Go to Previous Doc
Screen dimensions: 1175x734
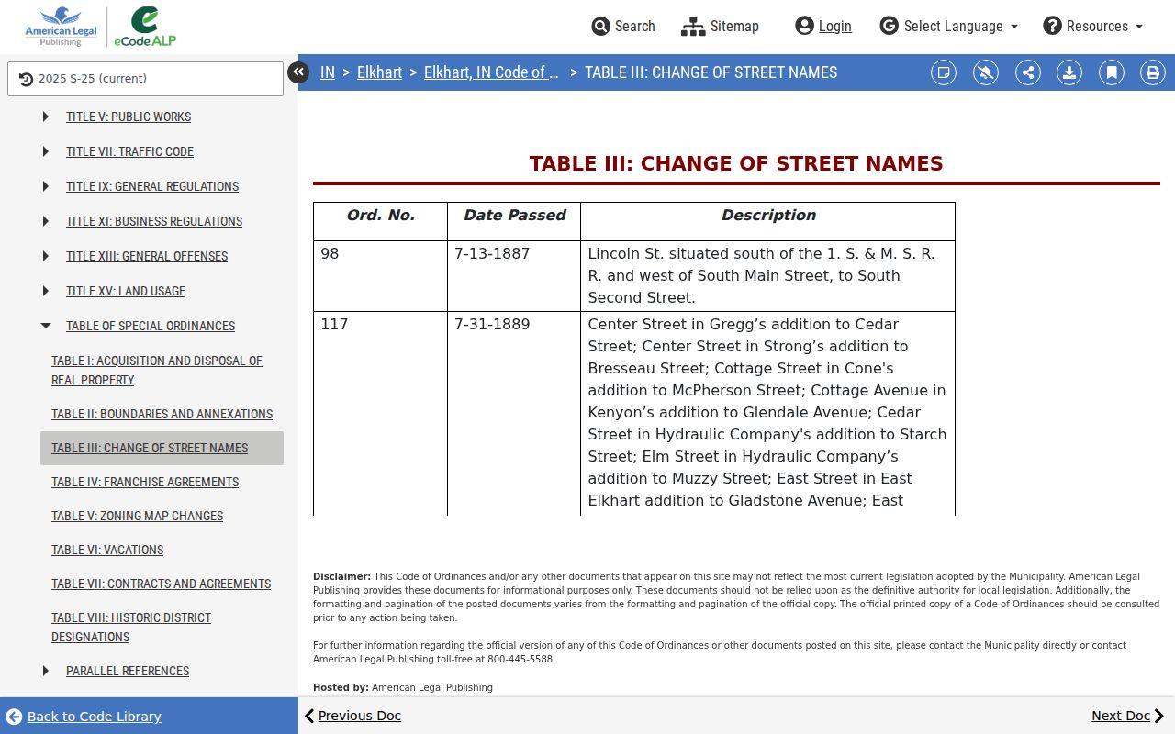coord(352,716)
